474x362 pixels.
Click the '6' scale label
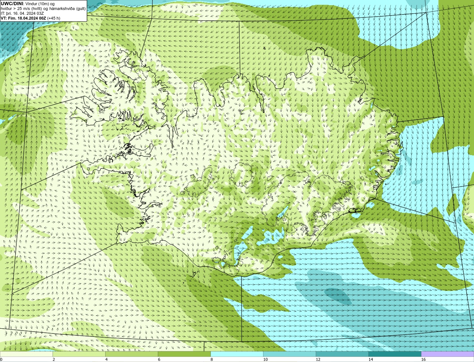click(159, 359)
